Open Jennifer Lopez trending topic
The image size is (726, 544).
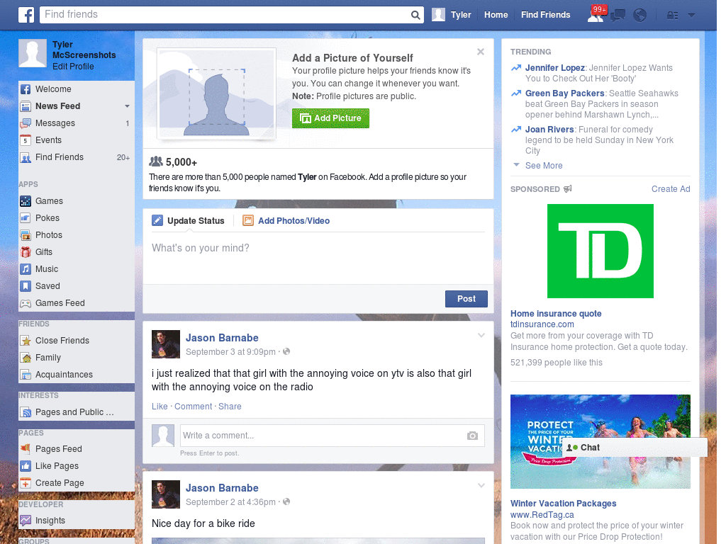click(554, 68)
